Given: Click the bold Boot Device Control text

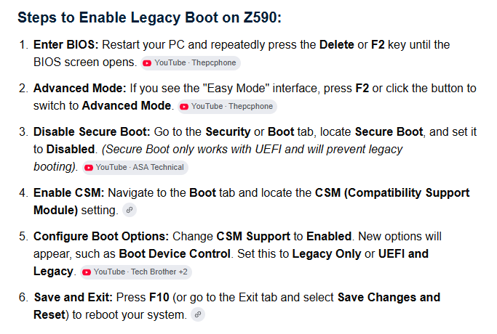Looking at the screenshot, I should click(175, 253).
